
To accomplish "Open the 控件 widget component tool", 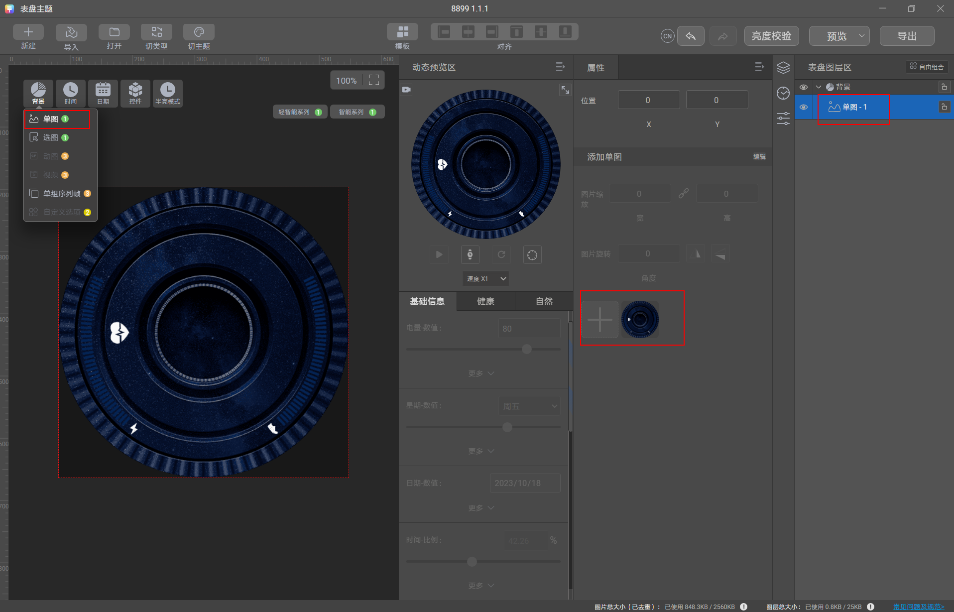I will pos(135,93).
